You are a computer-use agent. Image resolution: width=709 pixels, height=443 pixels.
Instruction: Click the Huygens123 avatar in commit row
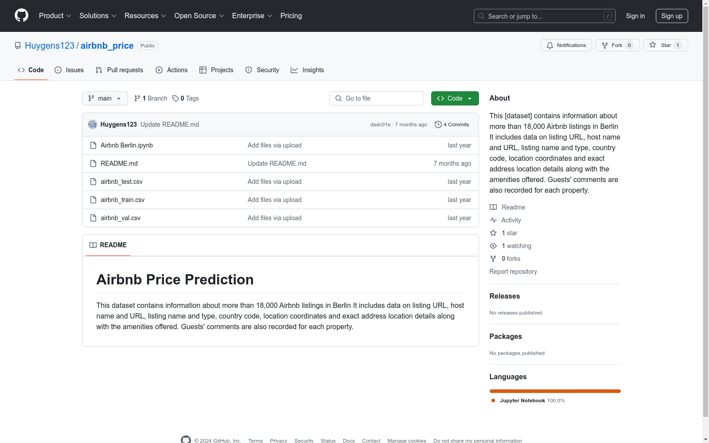pos(93,124)
